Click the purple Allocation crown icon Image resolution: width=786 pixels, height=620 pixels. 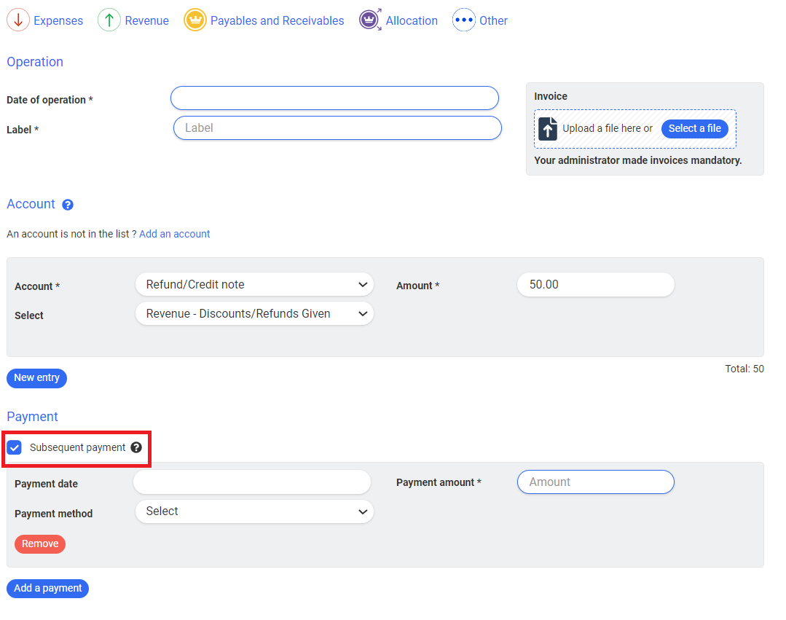tap(370, 20)
